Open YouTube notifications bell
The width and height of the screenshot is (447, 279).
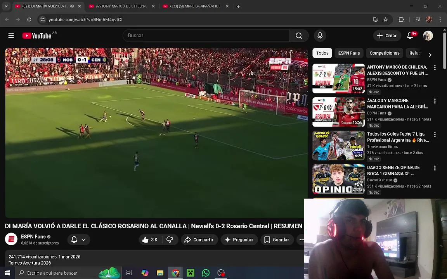coord(410,36)
